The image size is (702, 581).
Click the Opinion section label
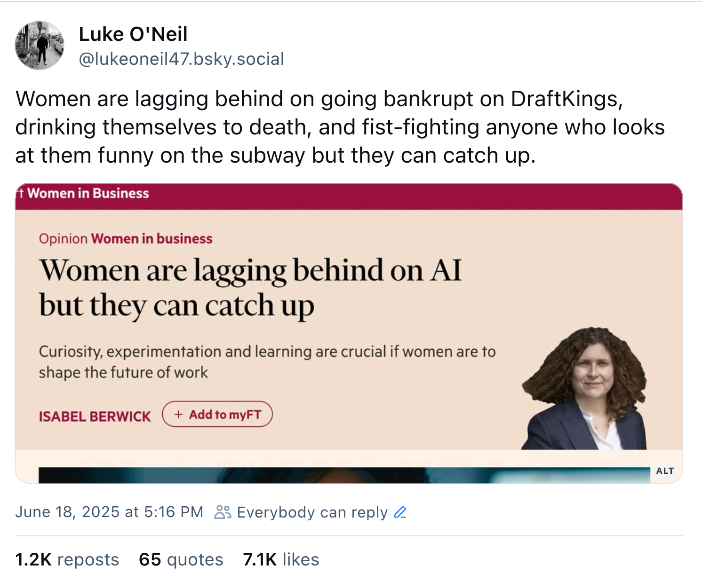(63, 239)
